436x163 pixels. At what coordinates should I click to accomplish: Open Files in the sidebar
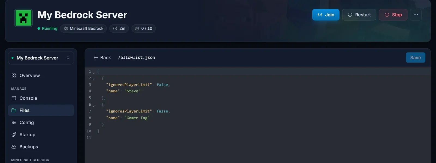coord(41,110)
